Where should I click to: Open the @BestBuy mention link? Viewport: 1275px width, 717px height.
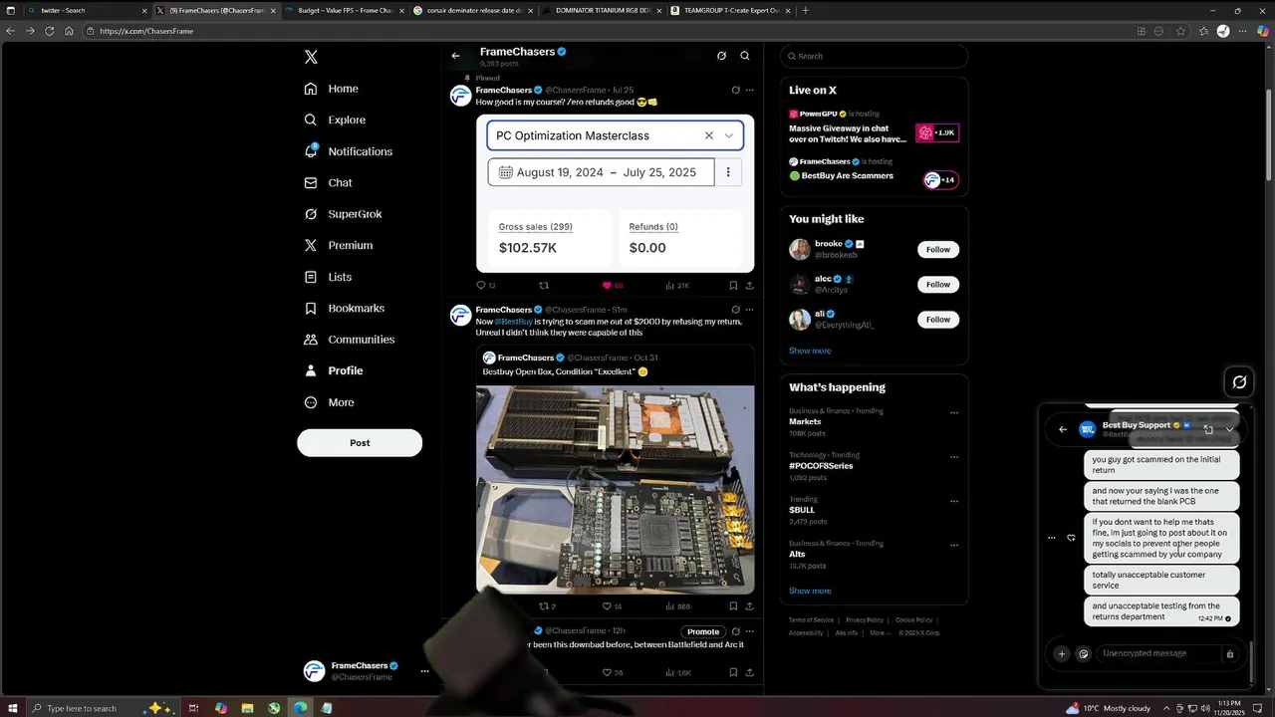pos(513,322)
